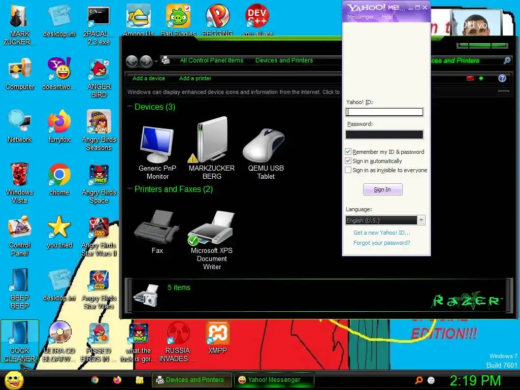Select the Fax printer icon

157,232
